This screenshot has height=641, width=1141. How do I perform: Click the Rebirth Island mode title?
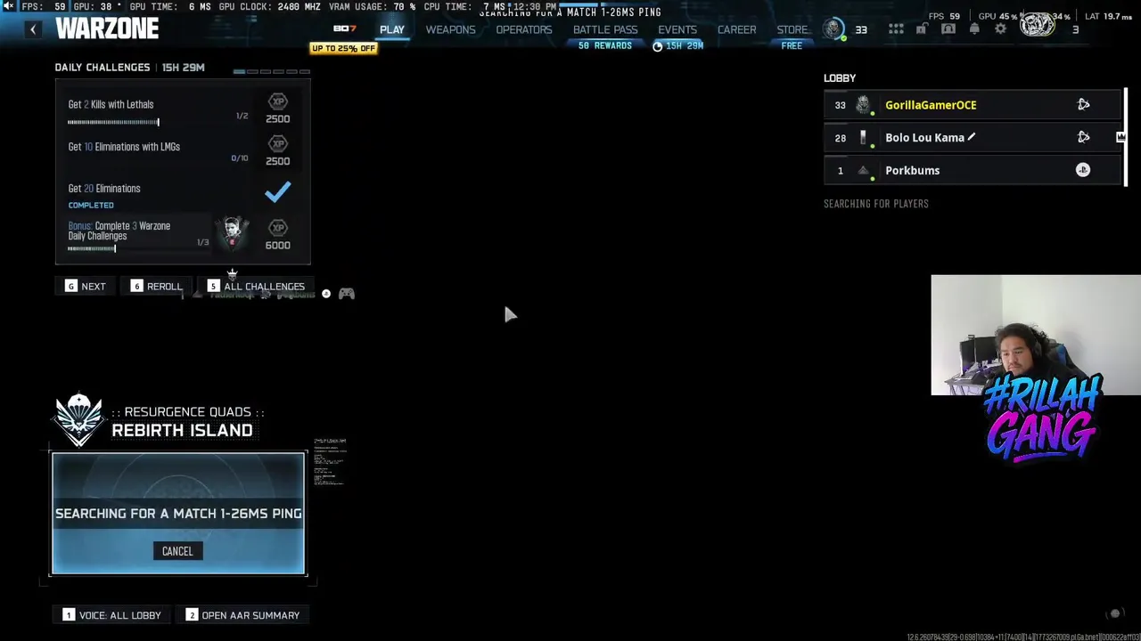pyautogui.click(x=182, y=430)
